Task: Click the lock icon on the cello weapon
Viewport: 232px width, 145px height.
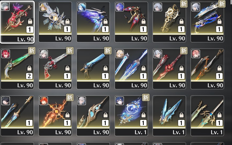Action: (30, 21)
